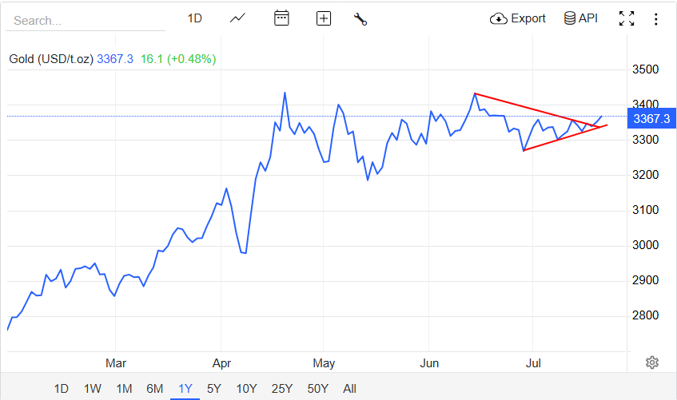Select the 50Y range tab

[x=318, y=389]
